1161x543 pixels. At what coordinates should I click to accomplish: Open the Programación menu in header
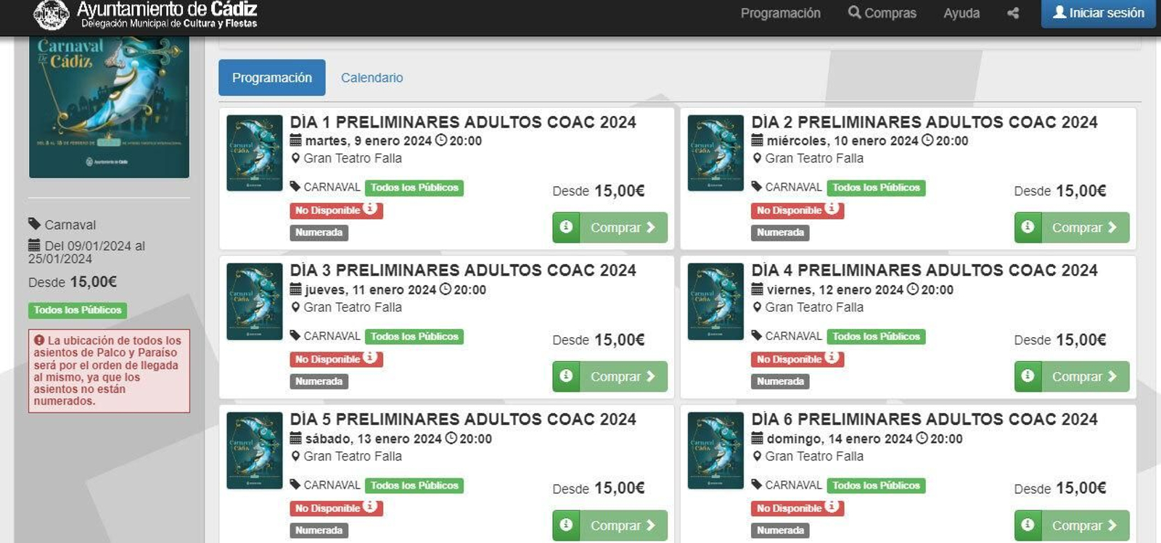coord(780,13)
